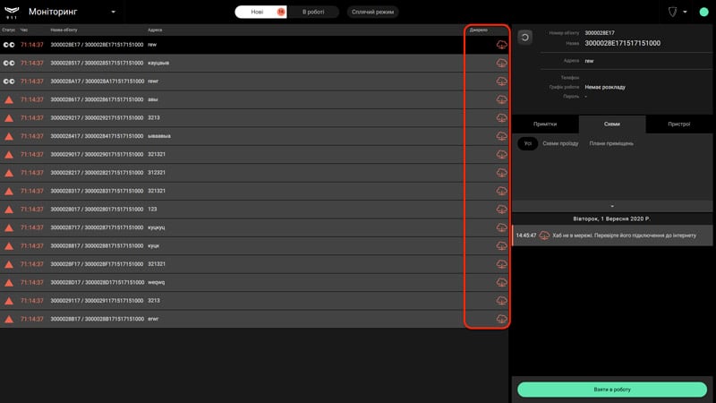Click the refresh icon beside object number
Image resolution: width=716 pixels, height=403 pixels.
(524, 37)
